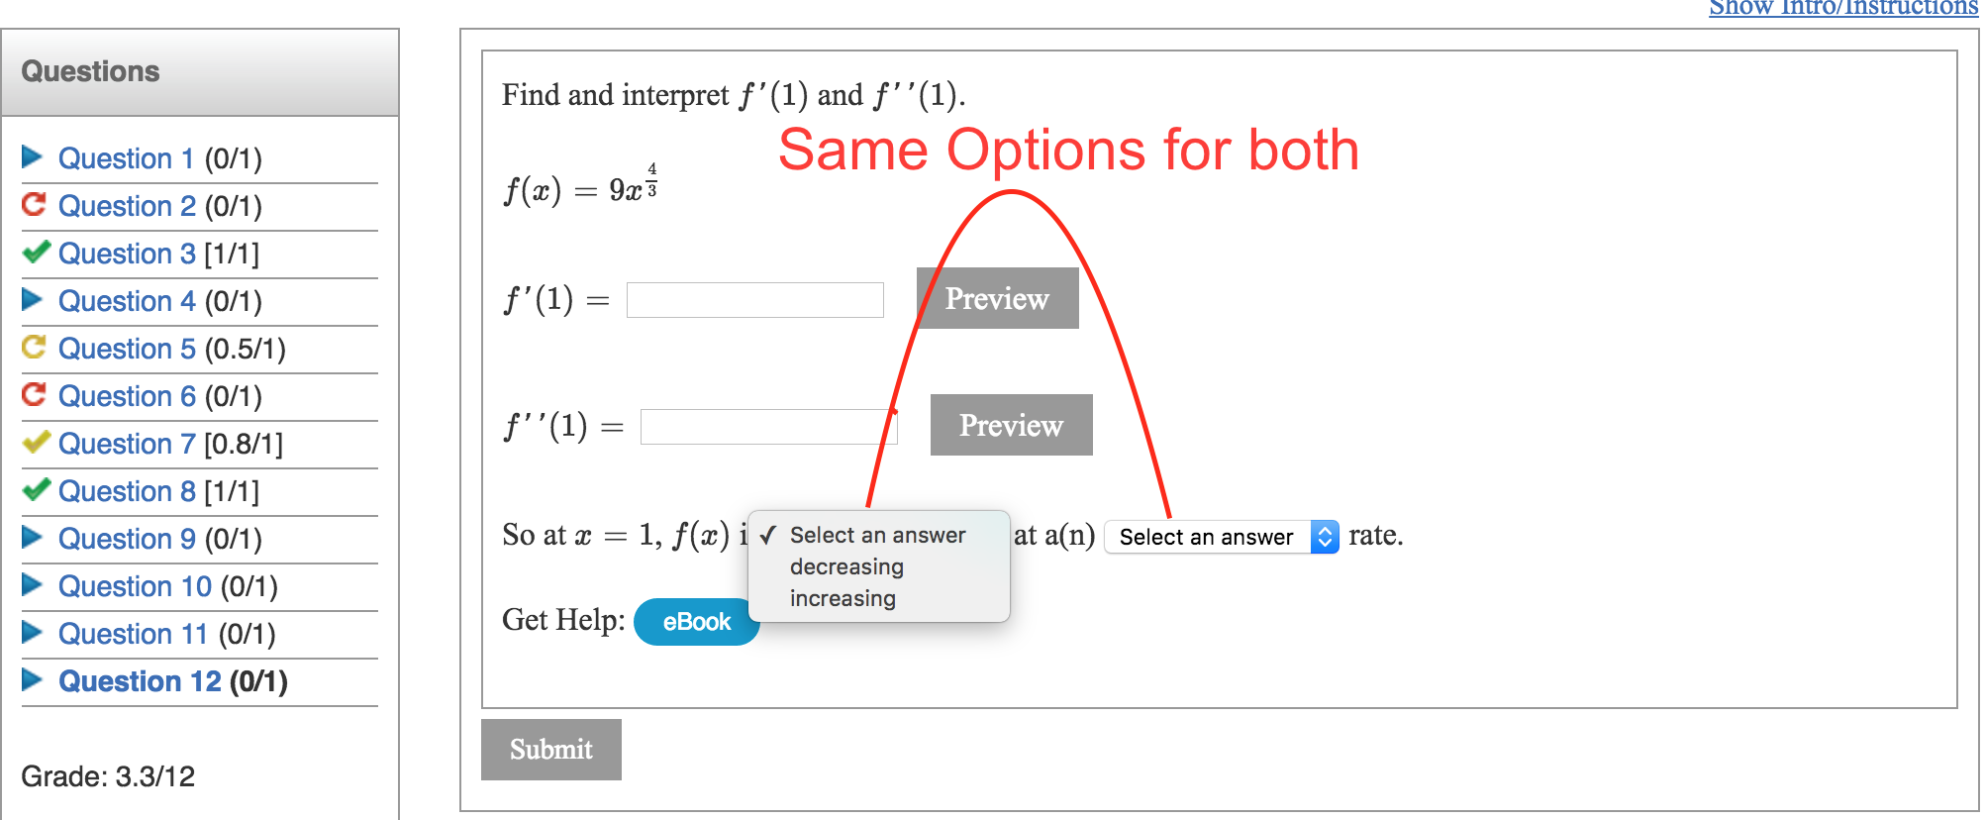Pick the checked 'Select an answer' option
The height and width of the screenshot is (820, 1984).
878,535
